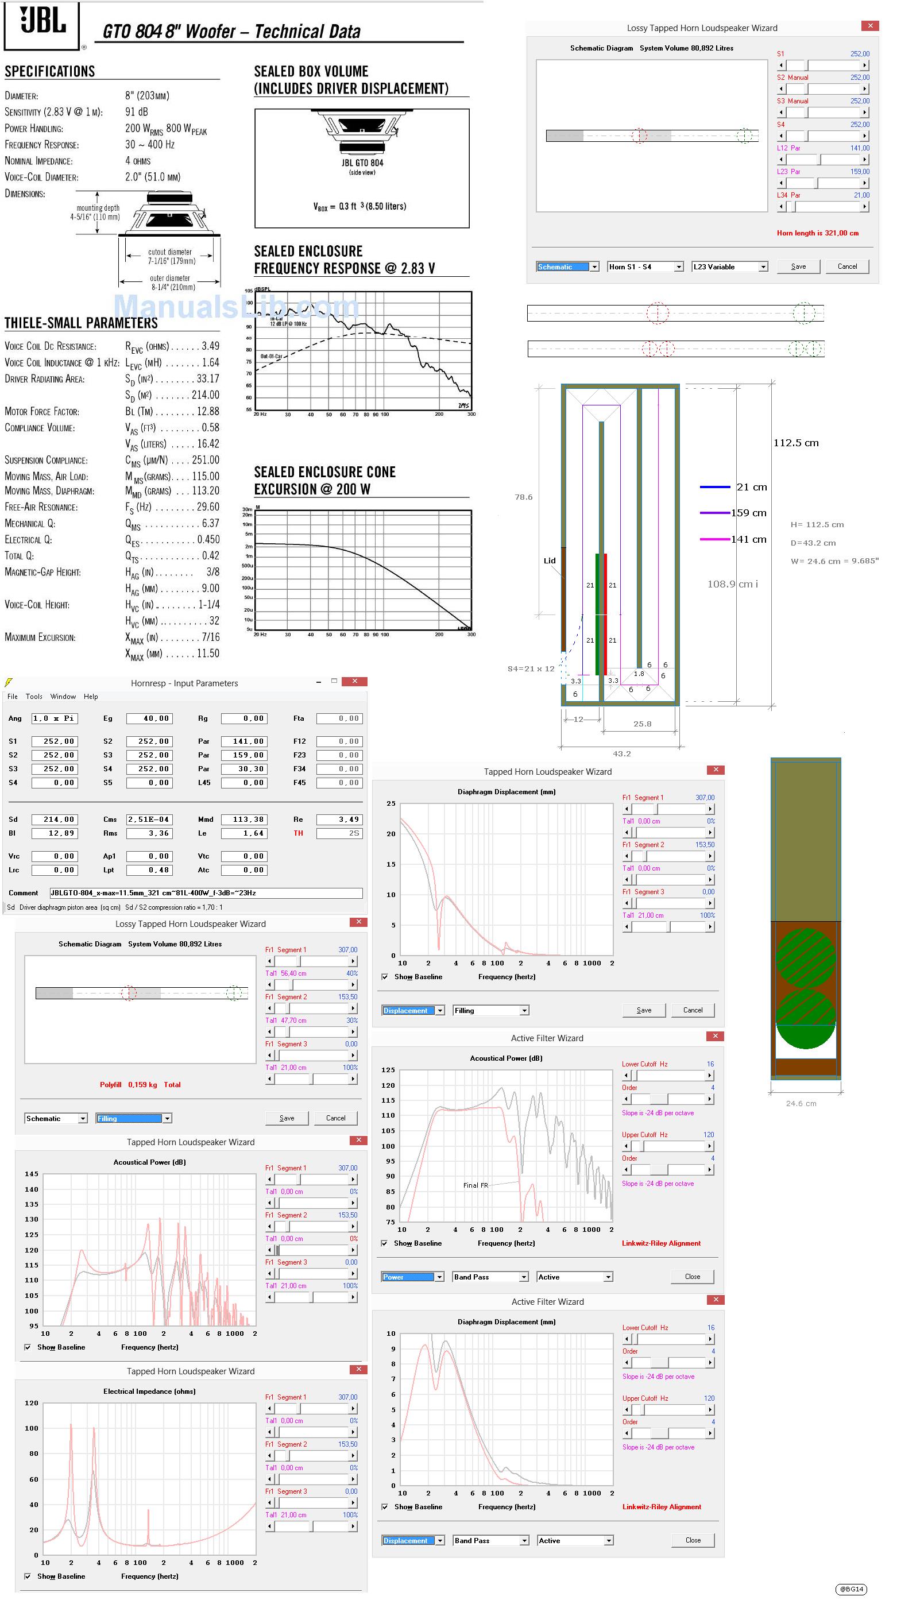Open Displacement dropdown in Active Filter Wizard

coord(413,1540)
